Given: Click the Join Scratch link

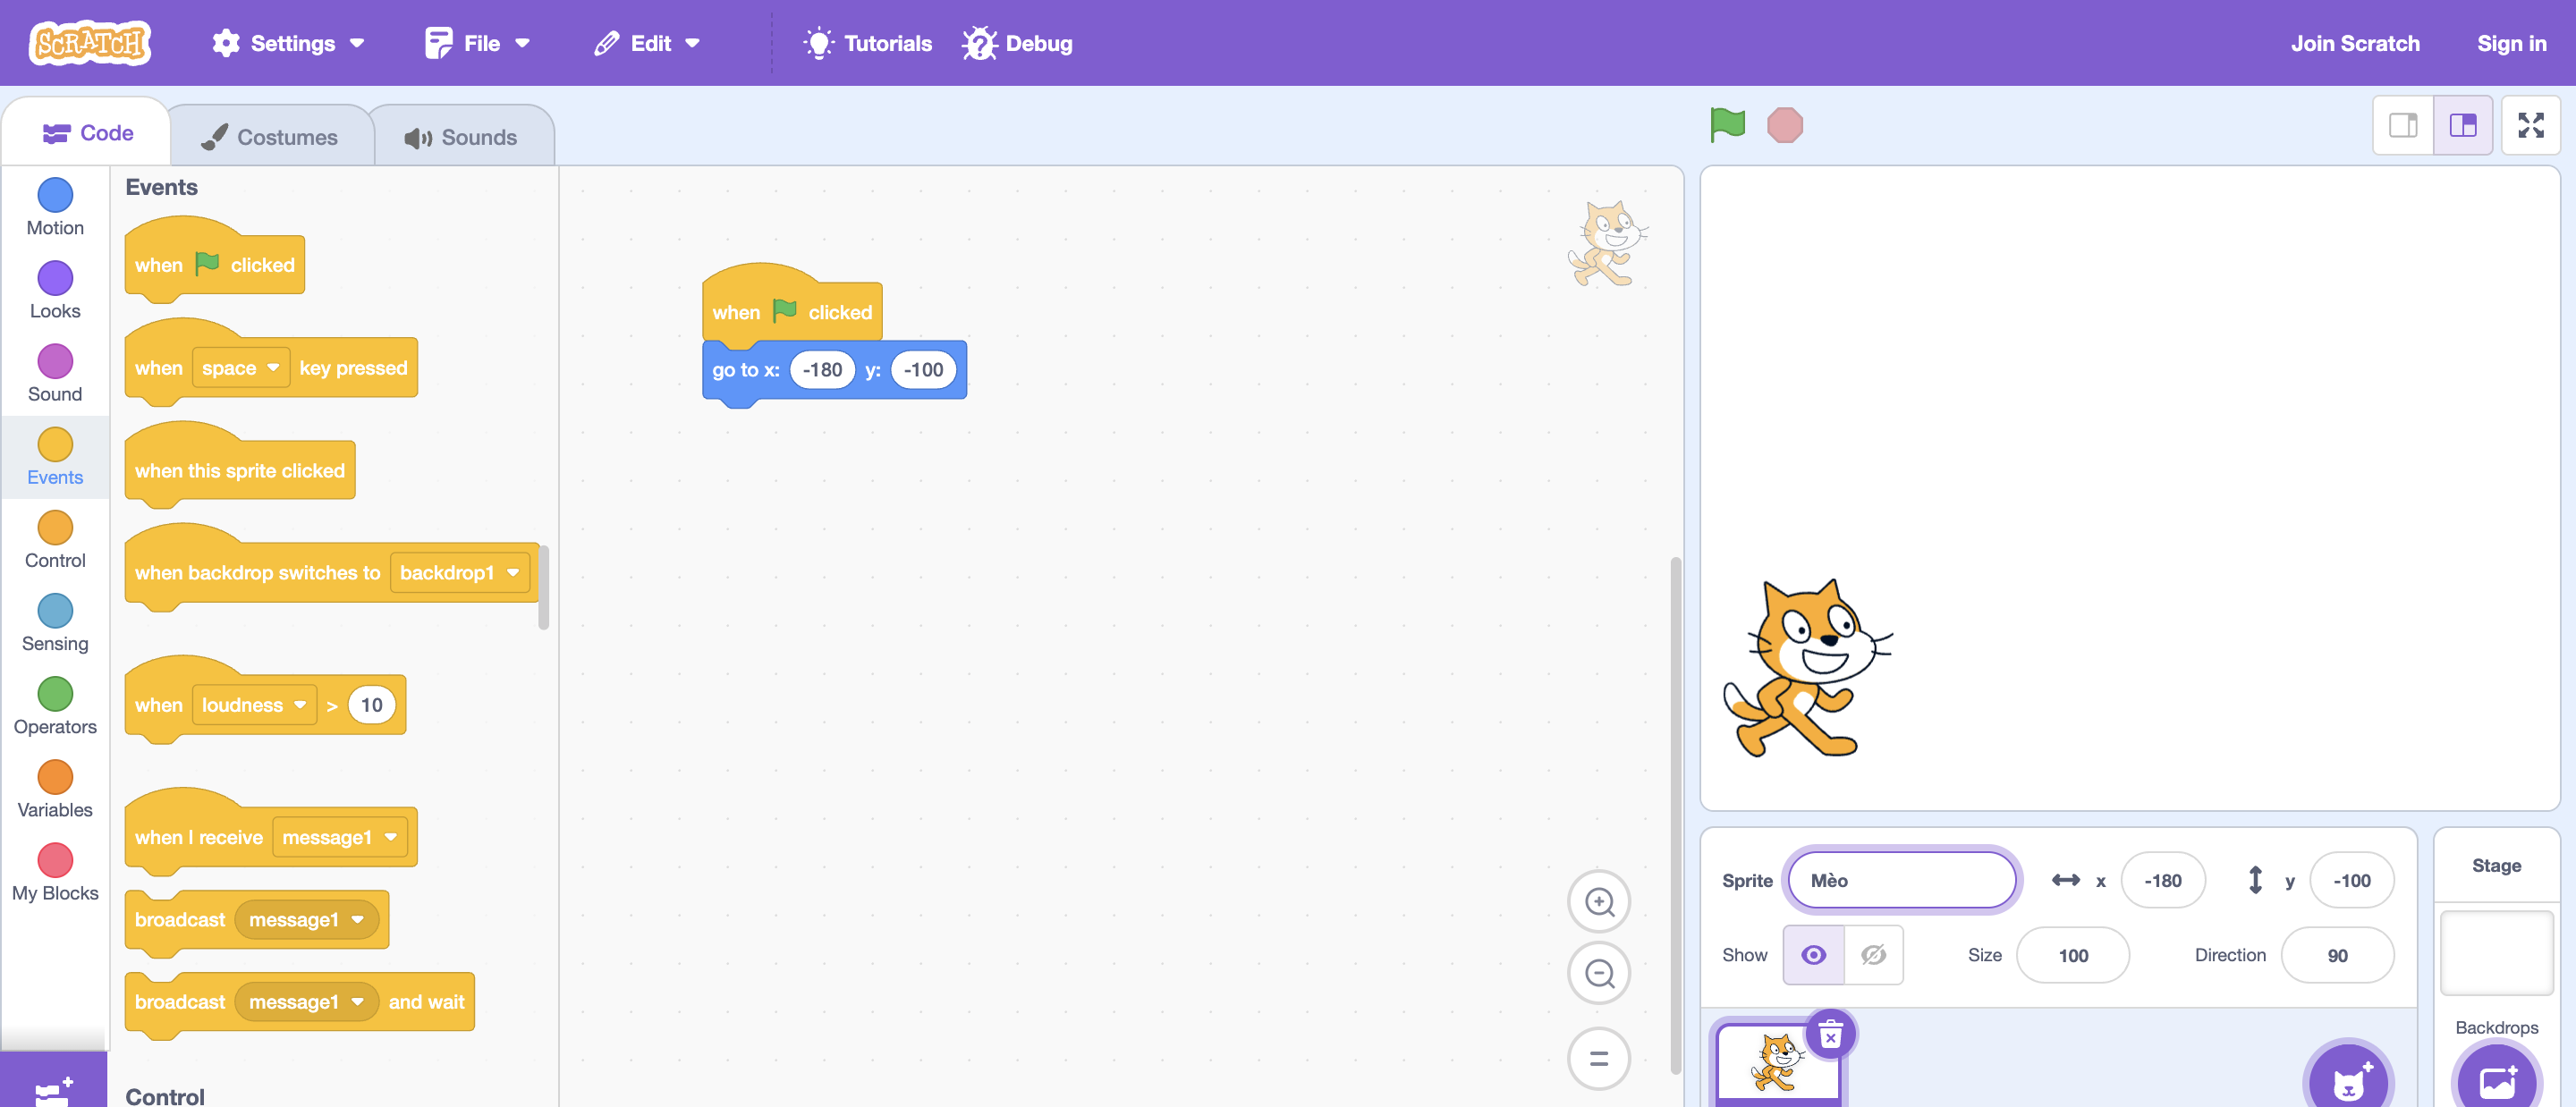Looking at the screenshot, I should (x=2354, y=43).
